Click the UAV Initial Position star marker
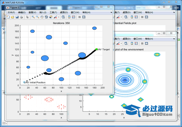This screenshot has width=182, height=127. click(24, 82)
